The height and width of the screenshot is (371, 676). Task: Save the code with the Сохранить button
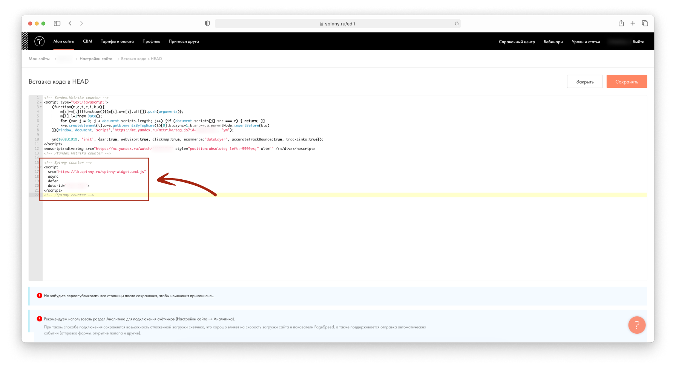click(x=627, y=81)
